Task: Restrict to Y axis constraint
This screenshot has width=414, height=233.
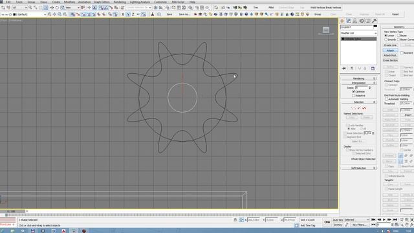Action: click(128, 14)
